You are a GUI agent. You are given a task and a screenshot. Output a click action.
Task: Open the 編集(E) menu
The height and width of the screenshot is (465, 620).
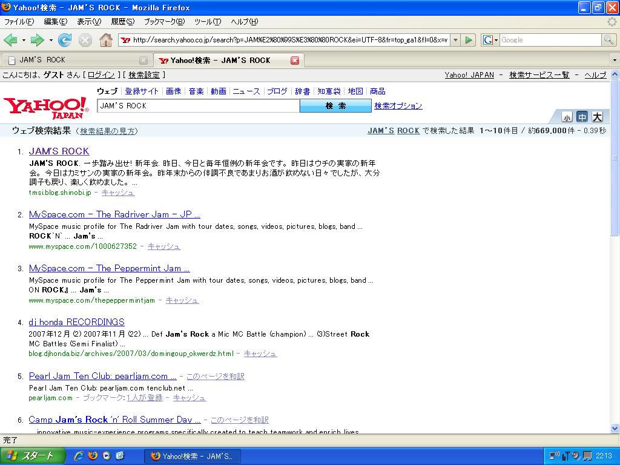[x=56, y=22]
